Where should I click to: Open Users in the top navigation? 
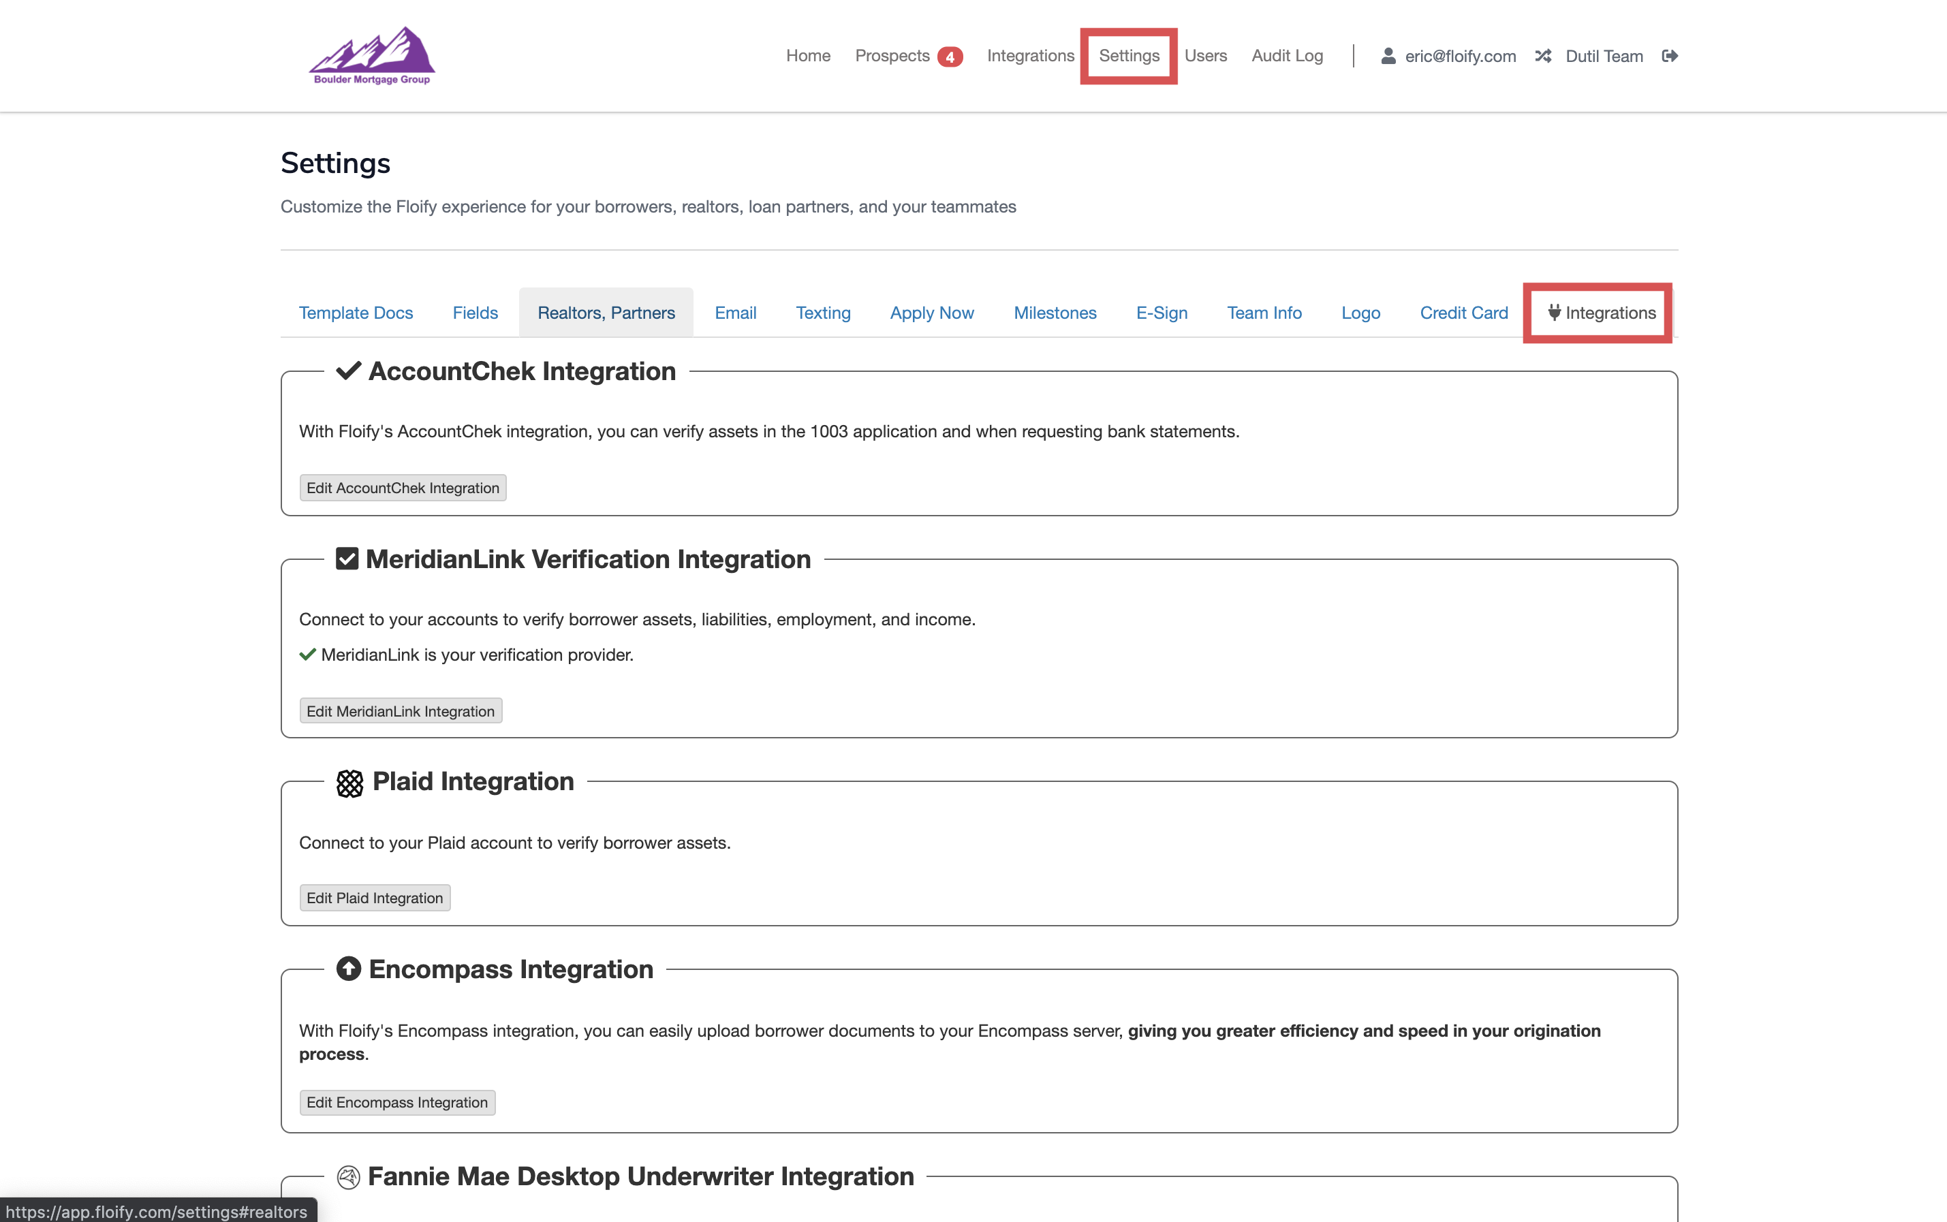(x=1206, y=56)
